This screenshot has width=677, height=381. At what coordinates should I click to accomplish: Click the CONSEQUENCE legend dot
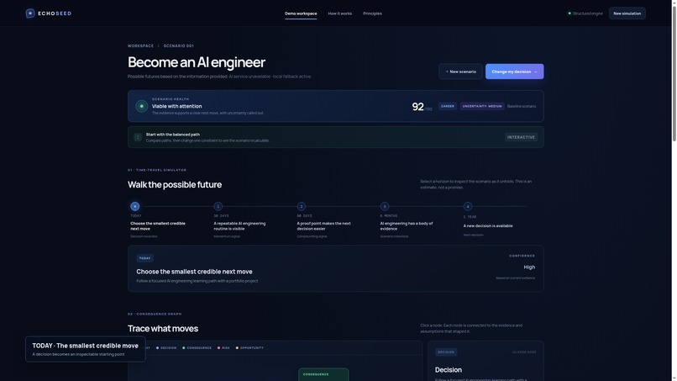click(x=183, y=347)
